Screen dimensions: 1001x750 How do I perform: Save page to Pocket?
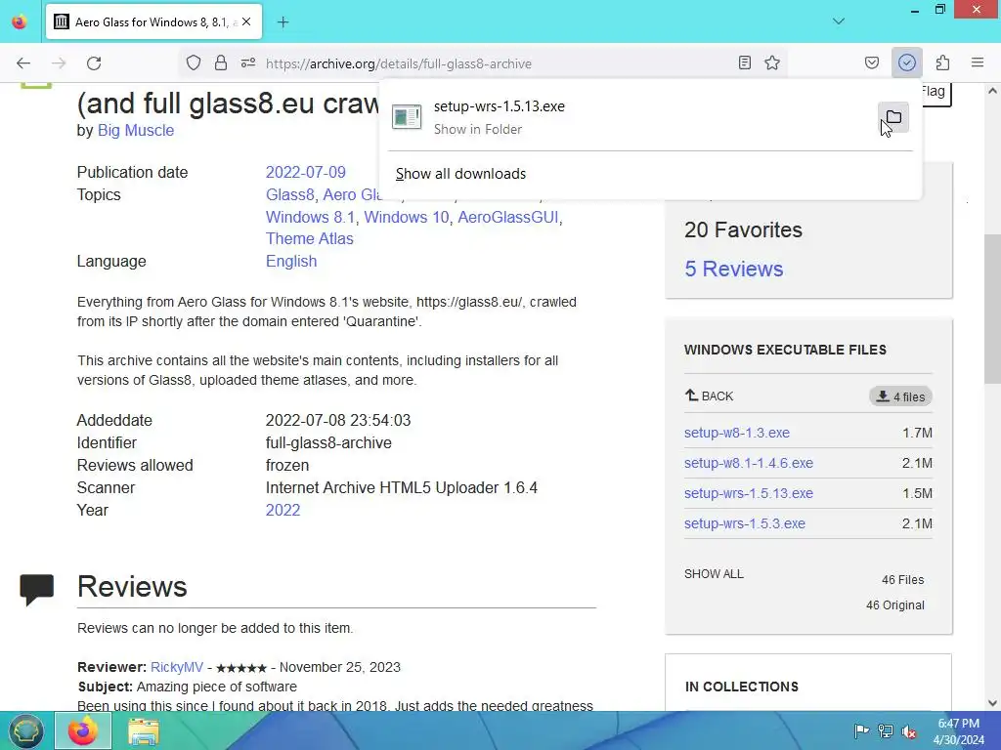pyautogui.click(x=871, y=63)
